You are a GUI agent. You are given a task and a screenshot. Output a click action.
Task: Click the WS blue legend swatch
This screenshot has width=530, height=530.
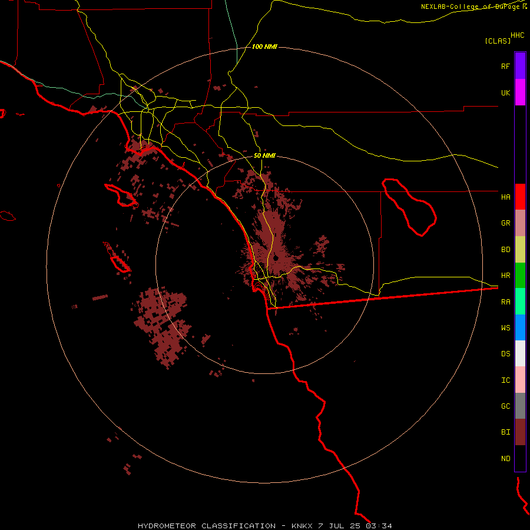[520, 327]
